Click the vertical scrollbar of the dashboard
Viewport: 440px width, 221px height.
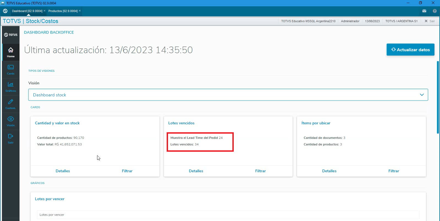[438, 97]
